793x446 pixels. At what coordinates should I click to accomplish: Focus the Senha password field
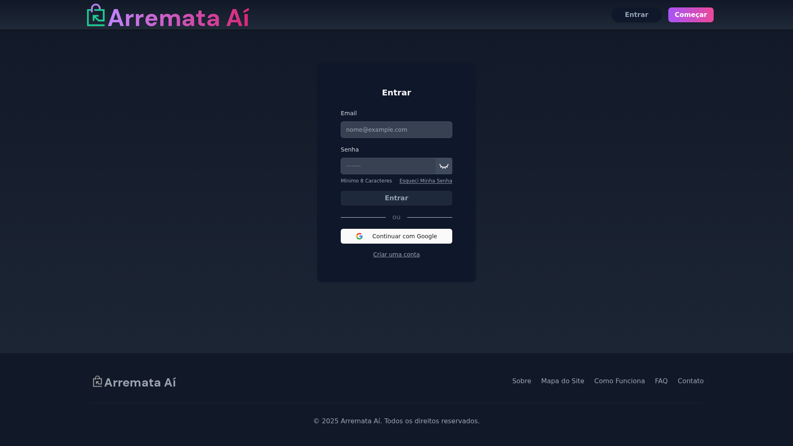388,166
